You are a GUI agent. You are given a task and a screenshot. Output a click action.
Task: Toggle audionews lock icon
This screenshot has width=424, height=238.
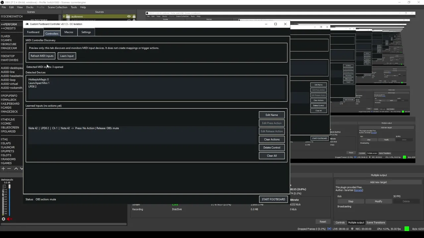(134, 16)
